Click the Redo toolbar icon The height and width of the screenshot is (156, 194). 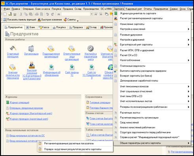coord(53,14)
